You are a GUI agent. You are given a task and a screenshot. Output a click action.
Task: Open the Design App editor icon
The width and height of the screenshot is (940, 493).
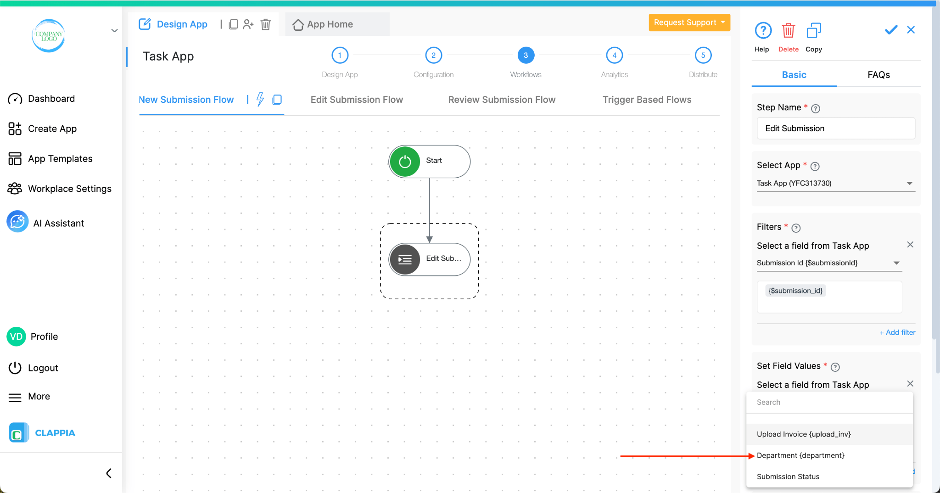[x=145, y=24]
